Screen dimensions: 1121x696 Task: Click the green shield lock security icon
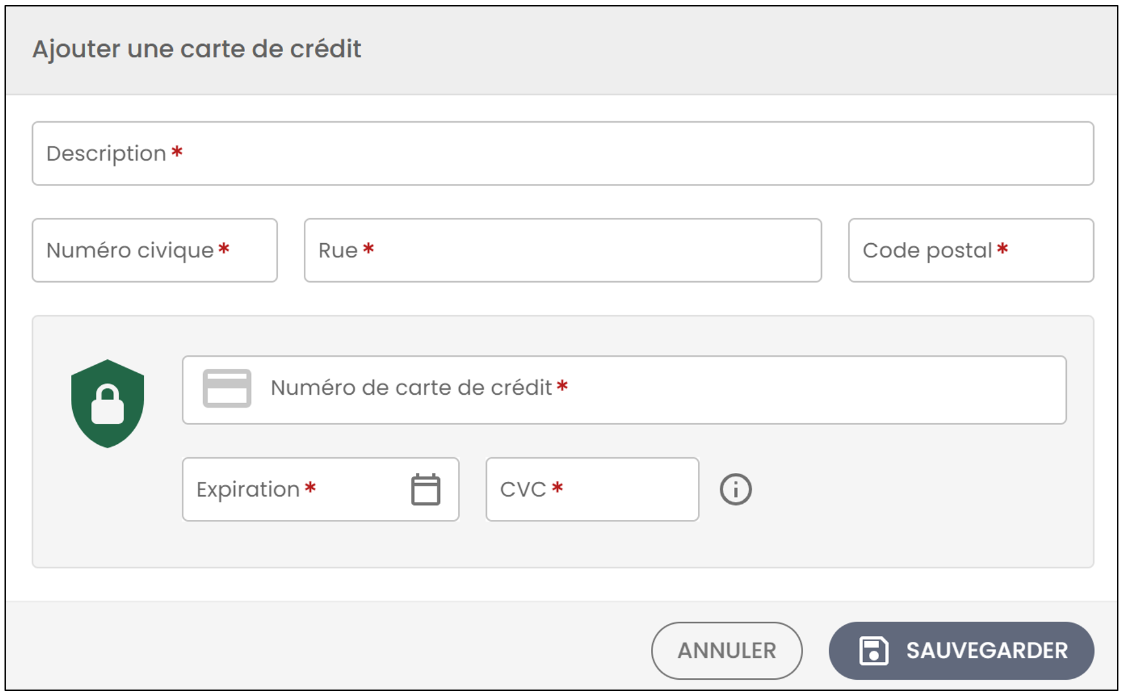click(x=107, y=404)
